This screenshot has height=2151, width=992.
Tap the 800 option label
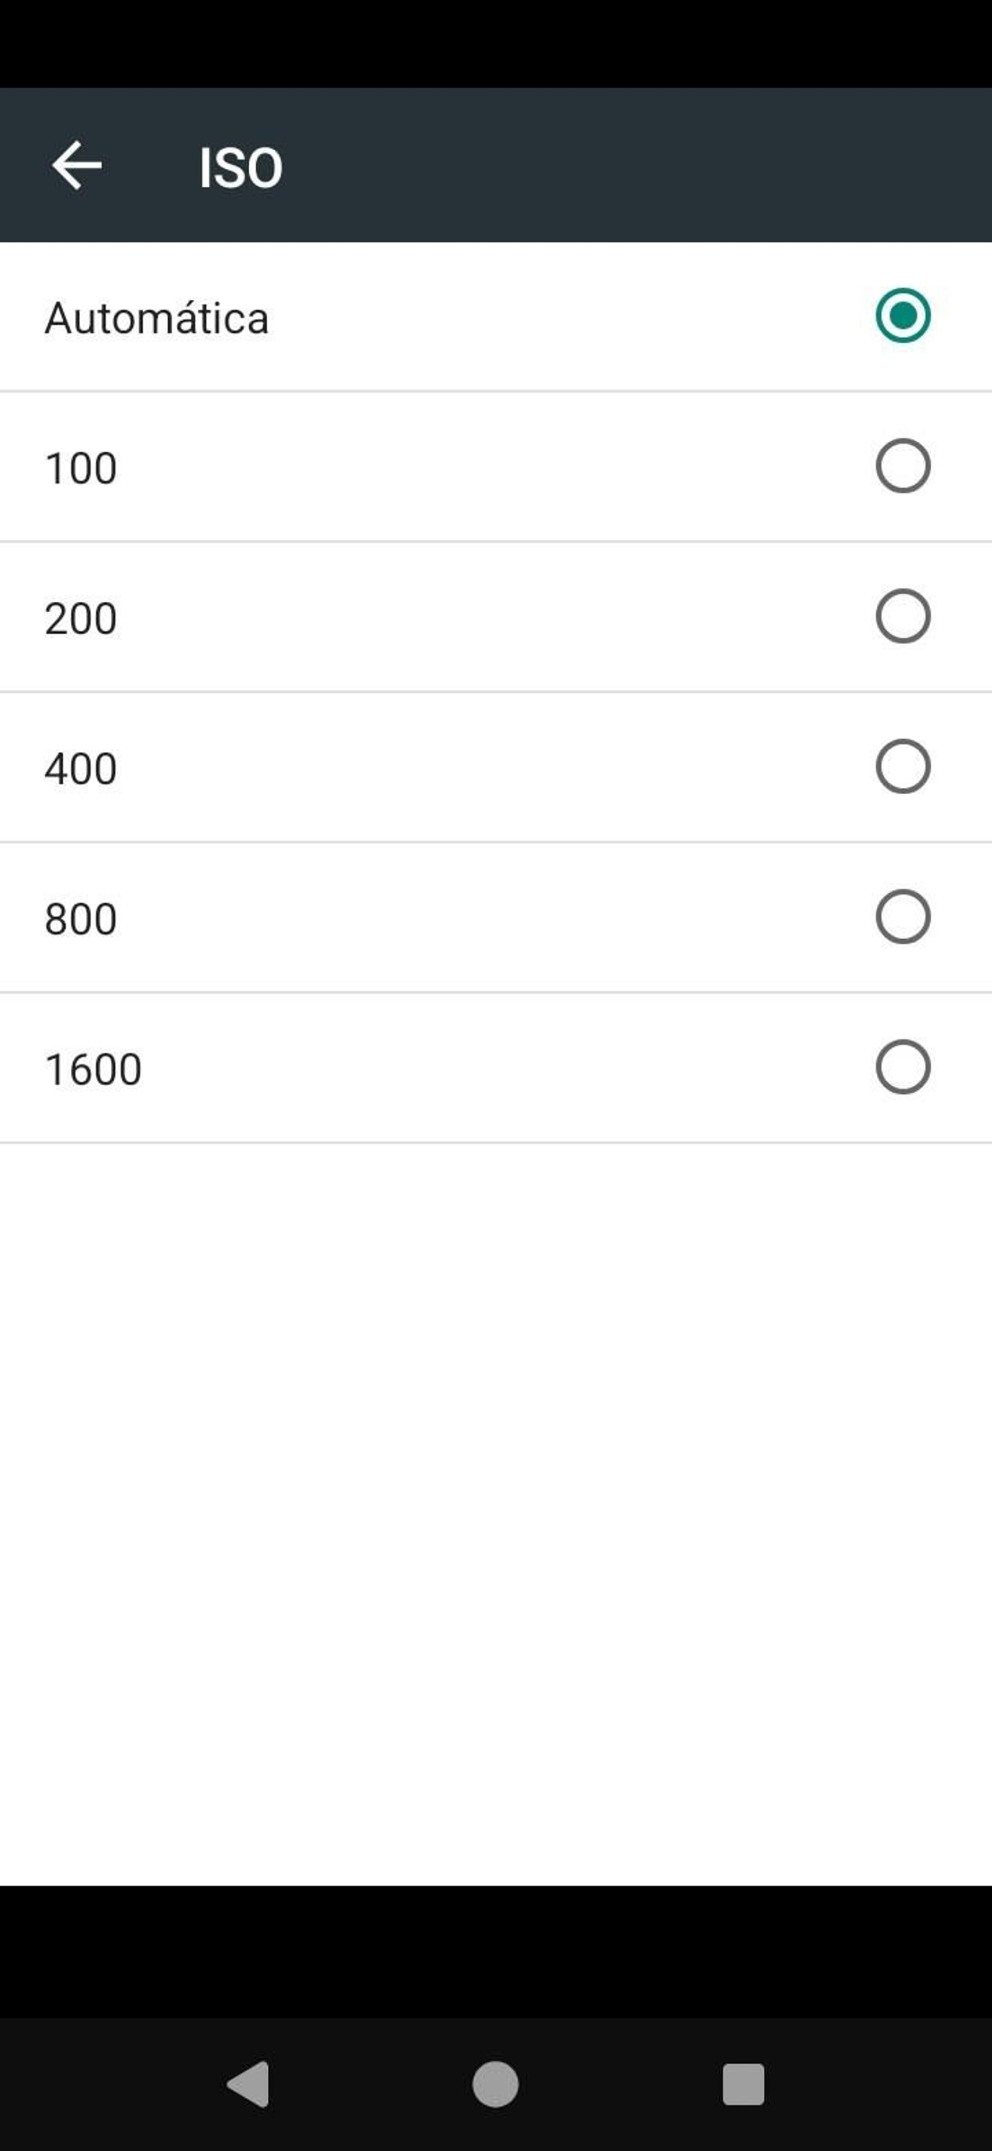[81, 919]
